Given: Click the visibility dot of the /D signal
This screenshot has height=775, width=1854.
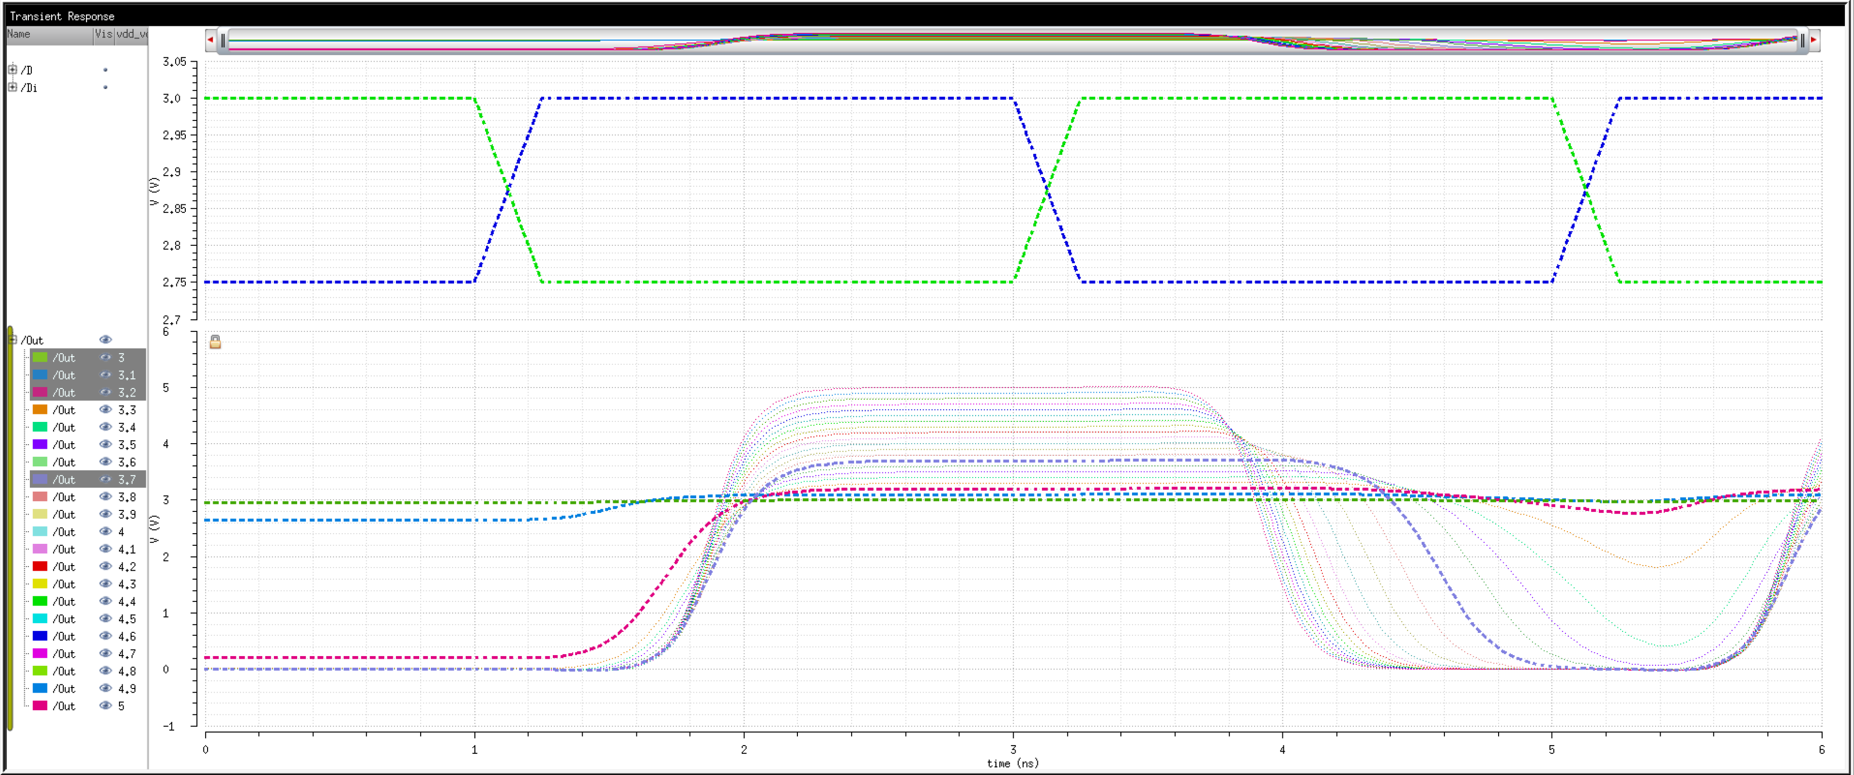Looking at the screenshot, I should click(105, 70).
